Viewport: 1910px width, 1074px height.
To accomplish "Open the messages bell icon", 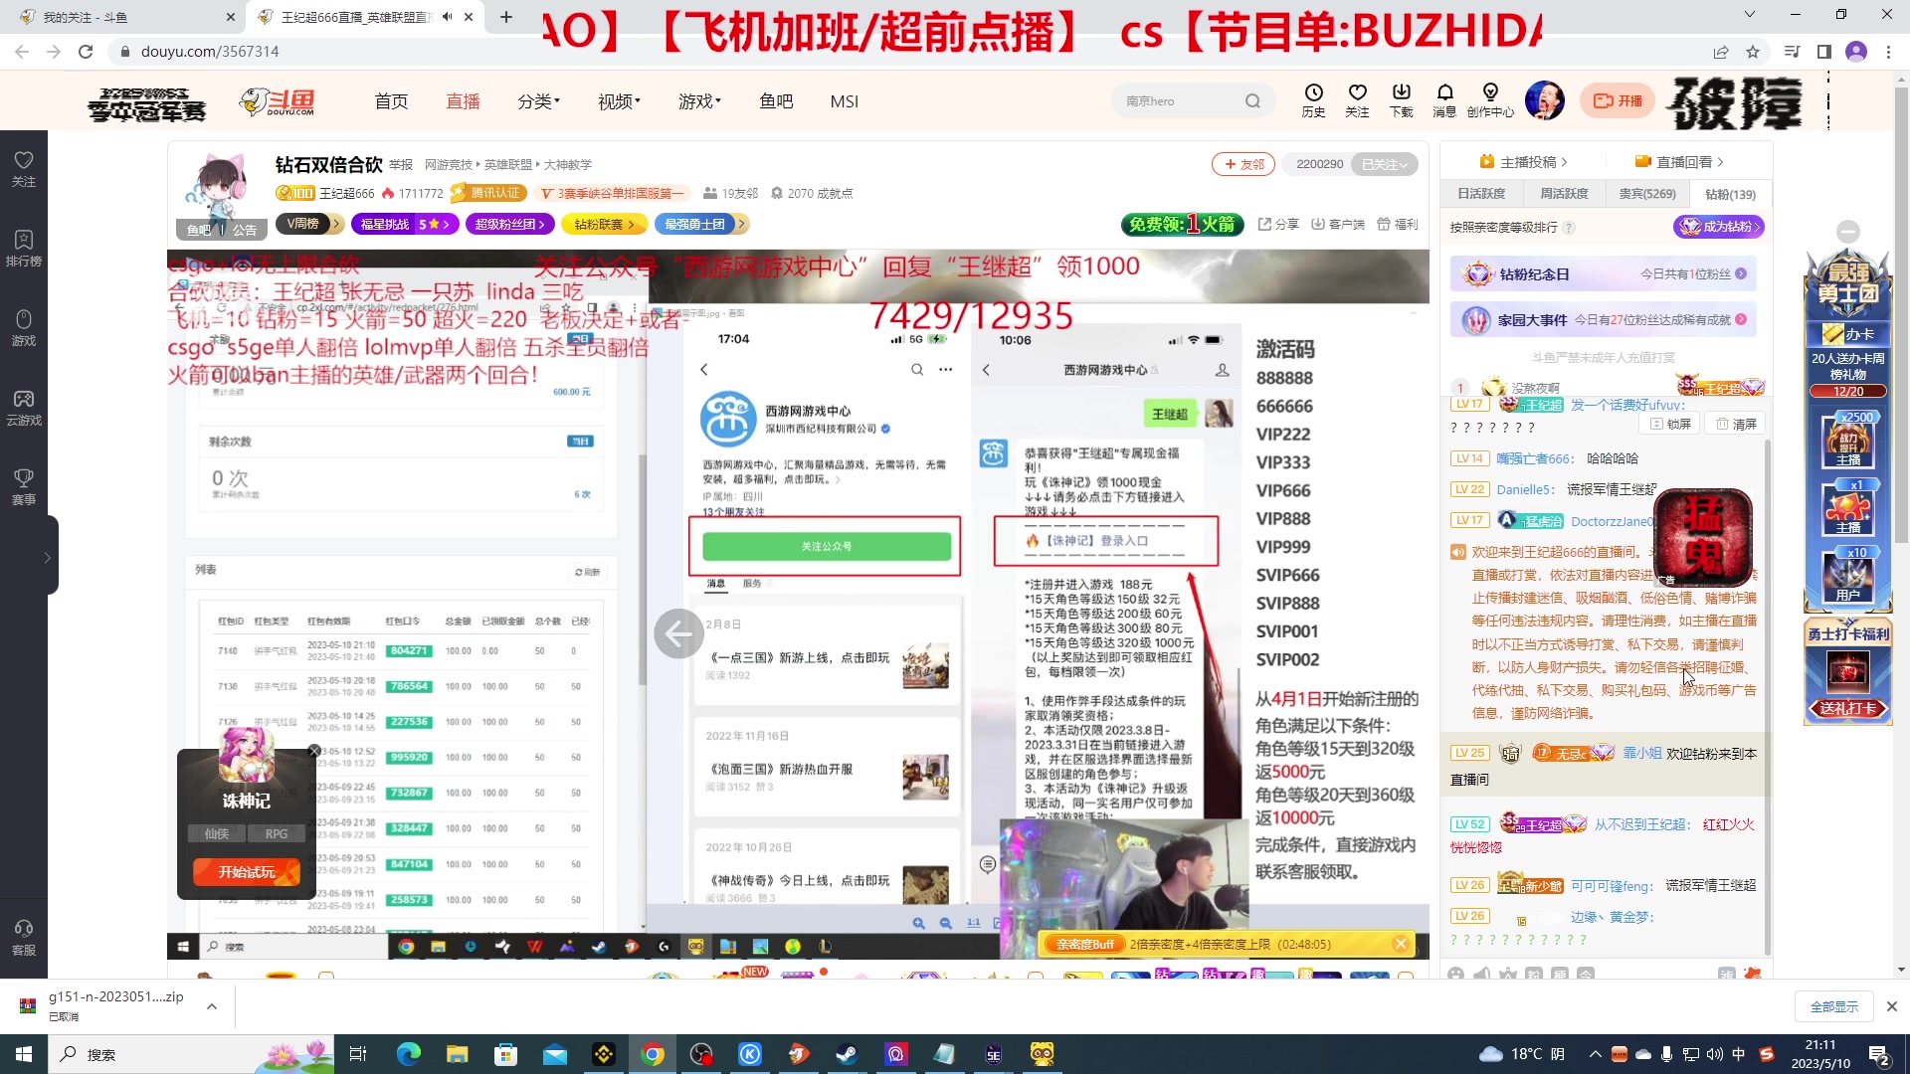I will click(1444, 99).
